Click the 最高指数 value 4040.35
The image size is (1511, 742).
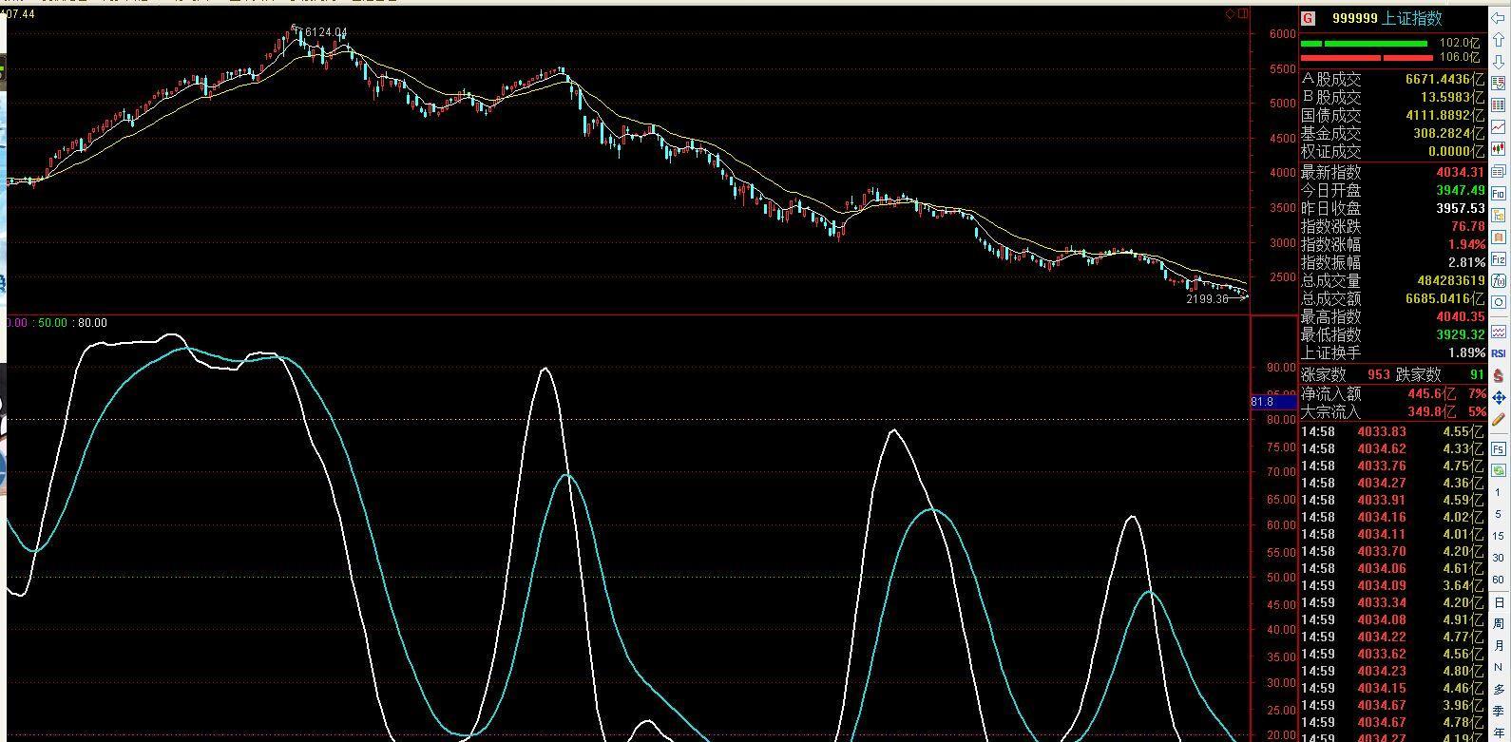tap(1460, 317)
